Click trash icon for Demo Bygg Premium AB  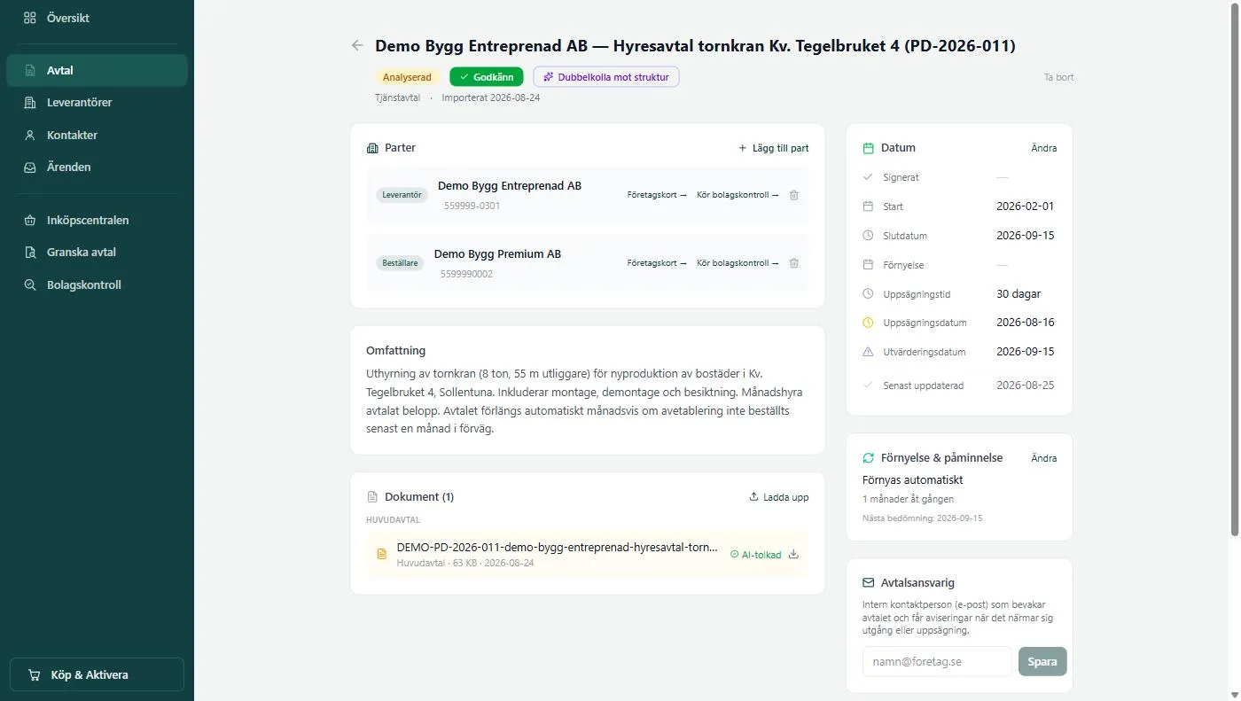point(794,263)
